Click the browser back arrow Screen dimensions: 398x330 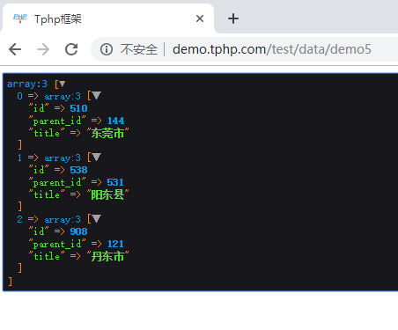click(15, 49)
